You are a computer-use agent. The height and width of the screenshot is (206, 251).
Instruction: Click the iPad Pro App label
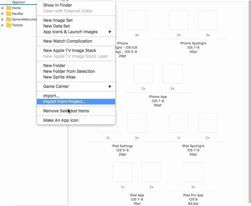(x=193, y=195)
